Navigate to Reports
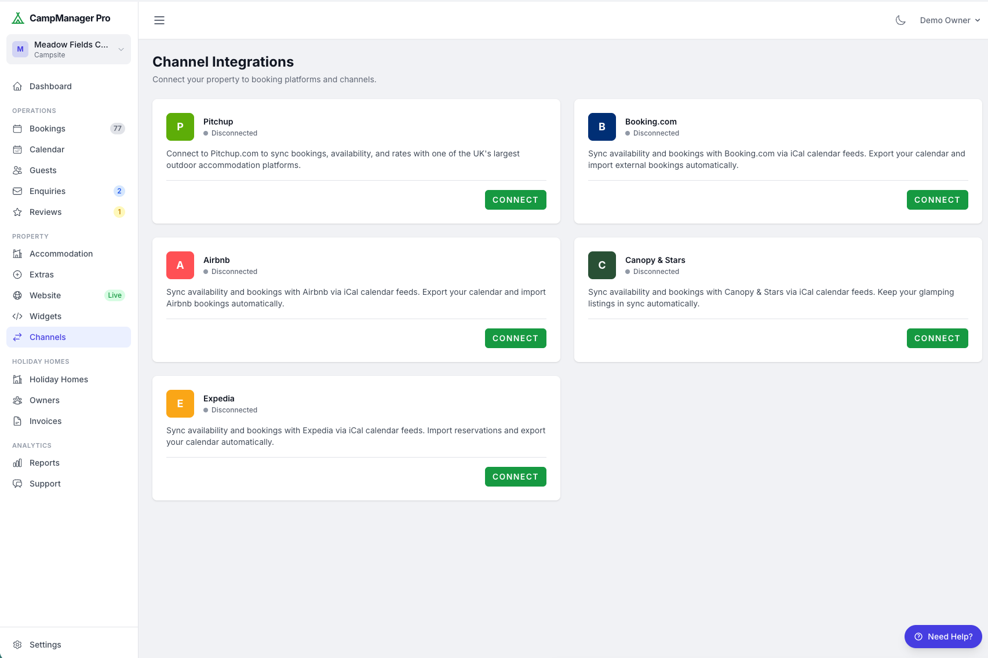 (x=68, y=463)
